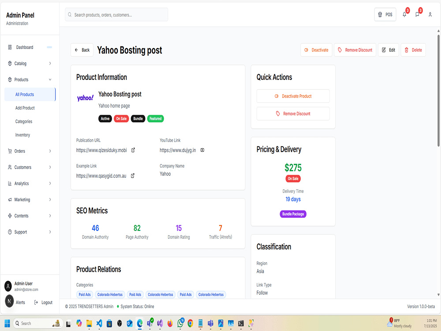Open the user profile icon

pyautogui.click(x=430, y=15)
